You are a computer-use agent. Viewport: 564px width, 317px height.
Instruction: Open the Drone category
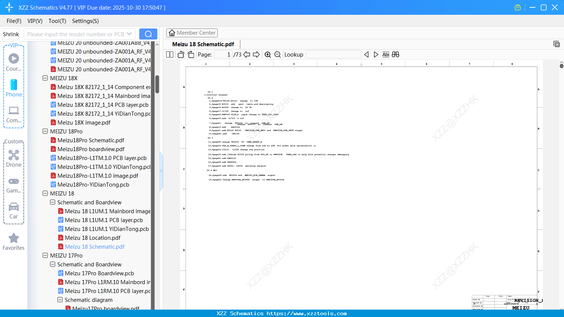14,158
